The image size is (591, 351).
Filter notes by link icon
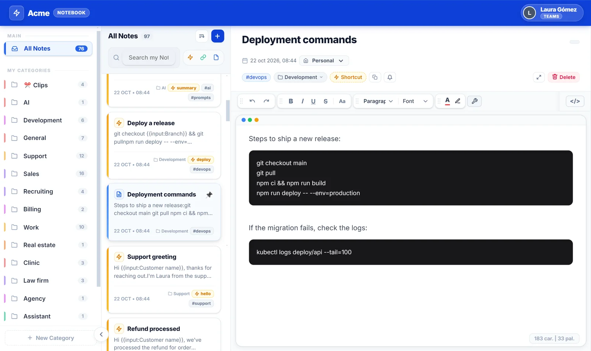[x=203, y=58]
